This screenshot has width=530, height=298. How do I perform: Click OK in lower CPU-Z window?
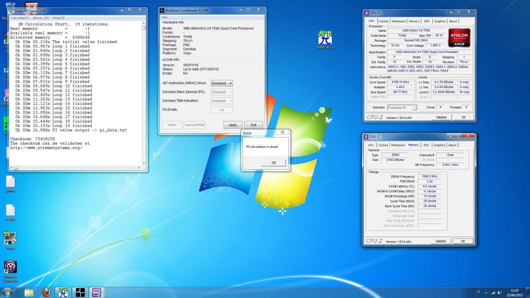pos(463,241)
